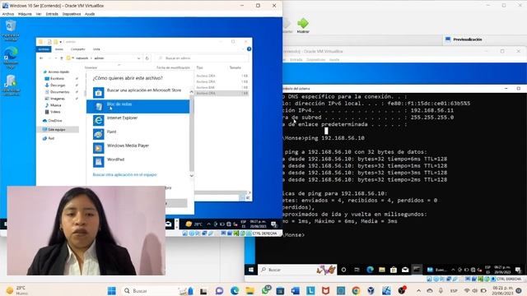
Task: Click Start button in the second VM taskbar
Action: (251, 270)
